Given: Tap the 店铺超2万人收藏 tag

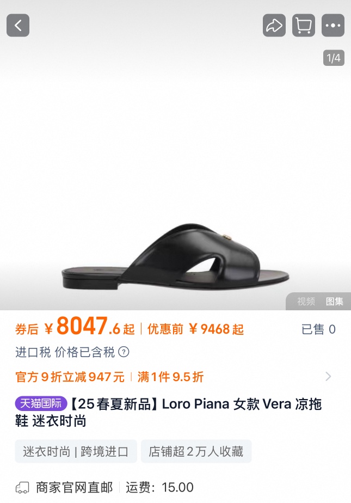Looking at the screenshot, I should 196,451.
